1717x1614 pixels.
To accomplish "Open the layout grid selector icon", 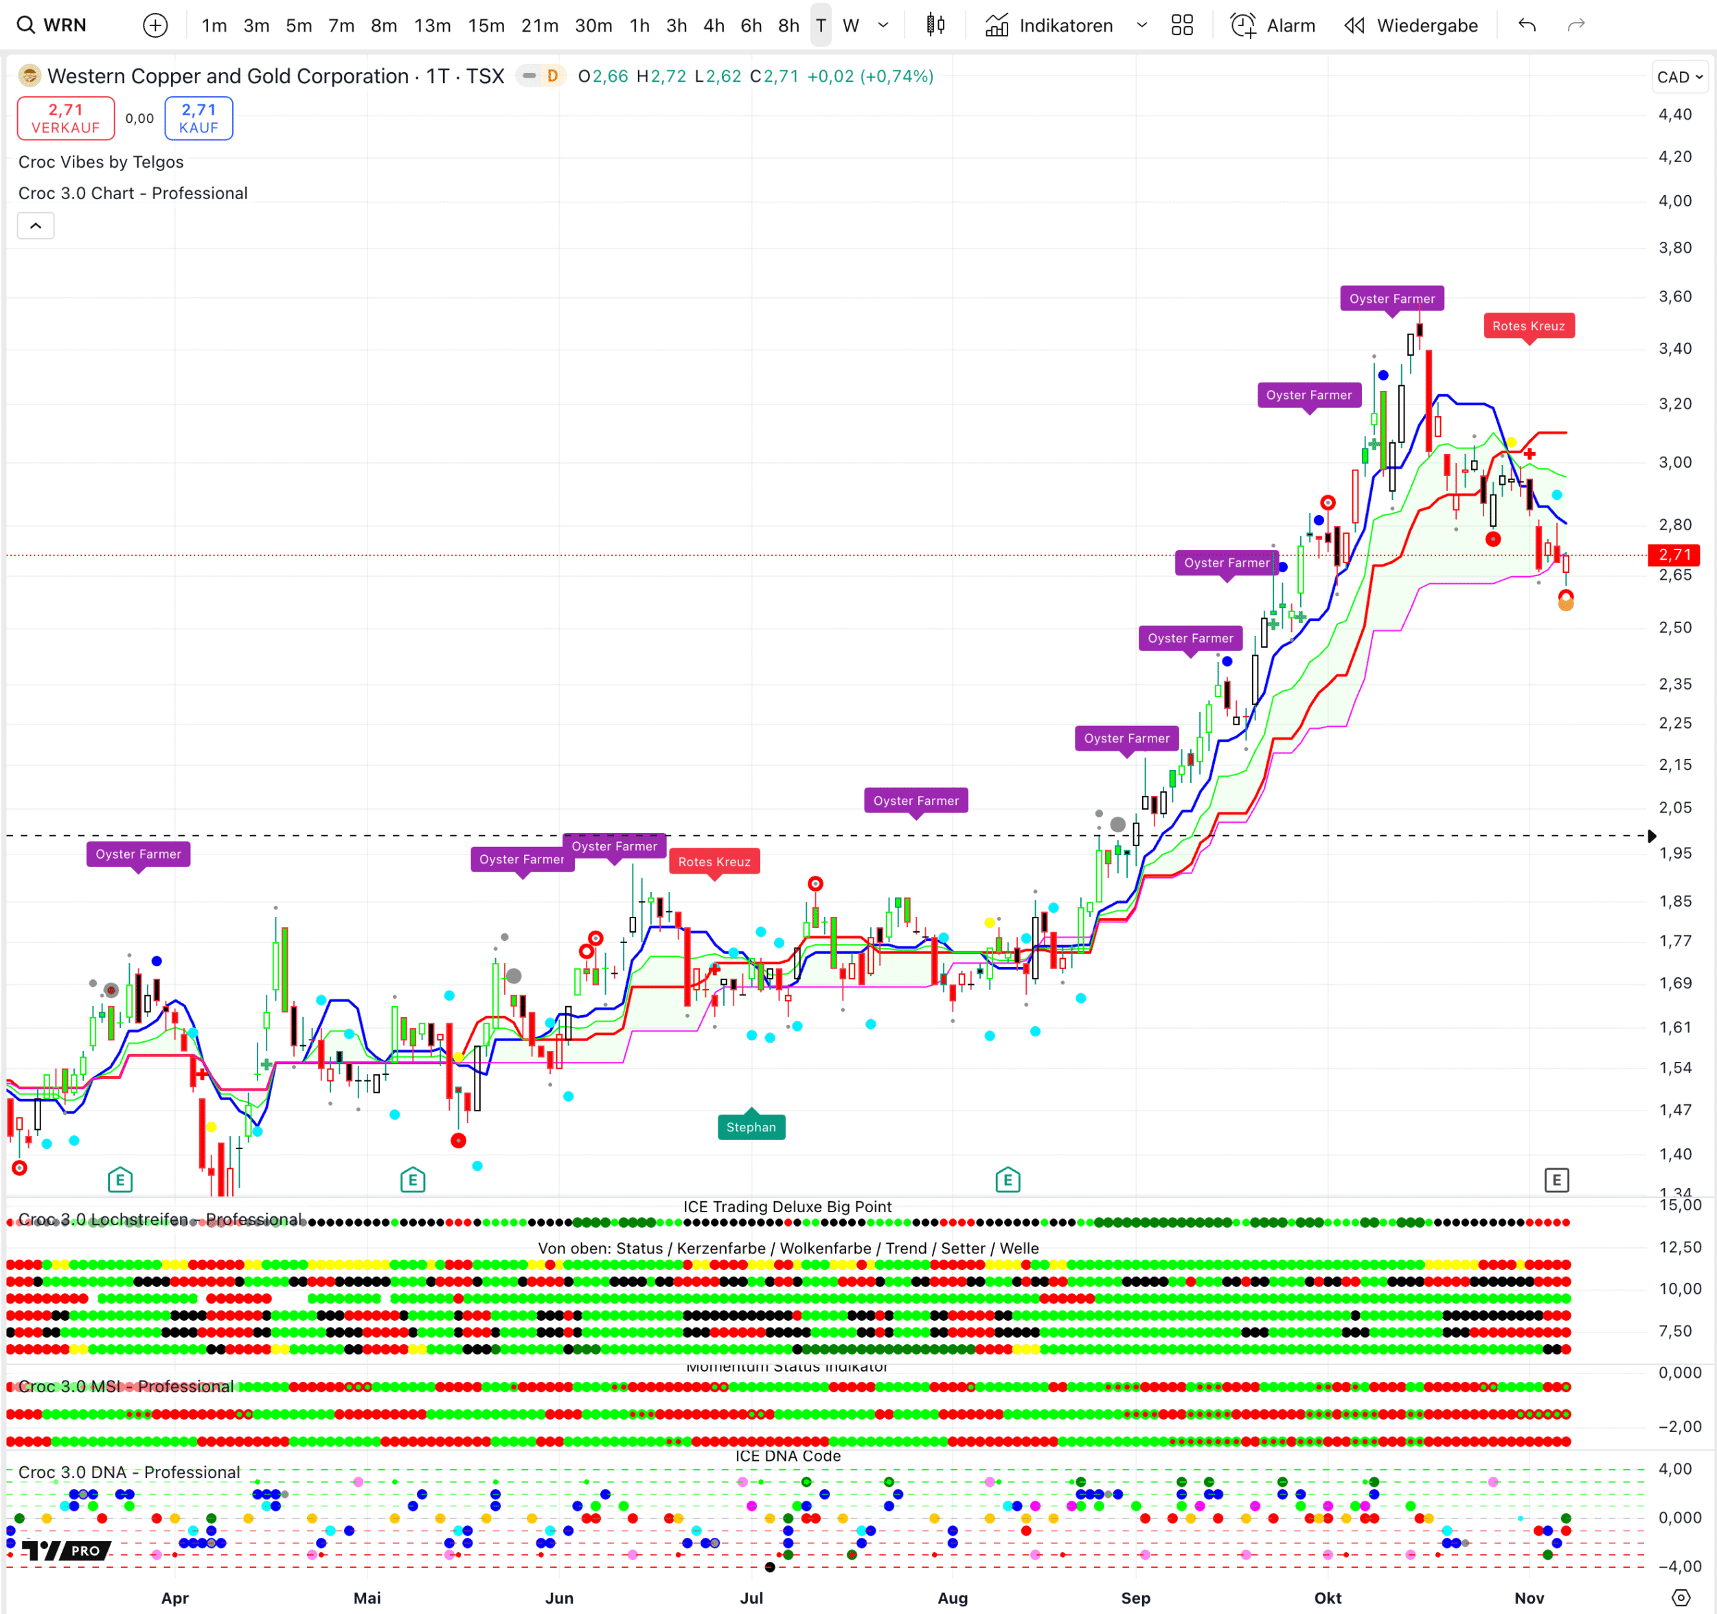I will pyautogui.click(x=1181, y=25).
